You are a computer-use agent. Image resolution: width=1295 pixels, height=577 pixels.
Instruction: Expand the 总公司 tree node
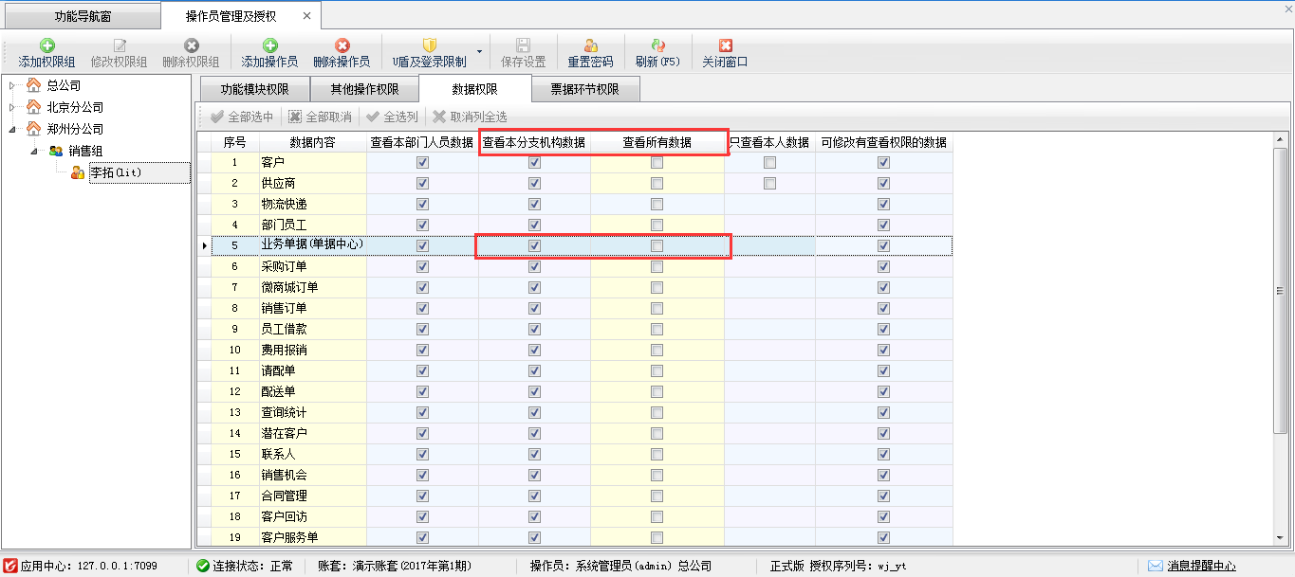point(11,86)
